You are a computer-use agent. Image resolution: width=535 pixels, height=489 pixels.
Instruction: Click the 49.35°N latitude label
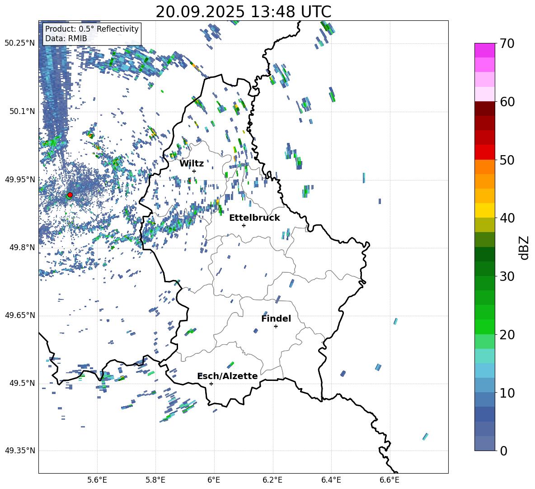point(20,451)
